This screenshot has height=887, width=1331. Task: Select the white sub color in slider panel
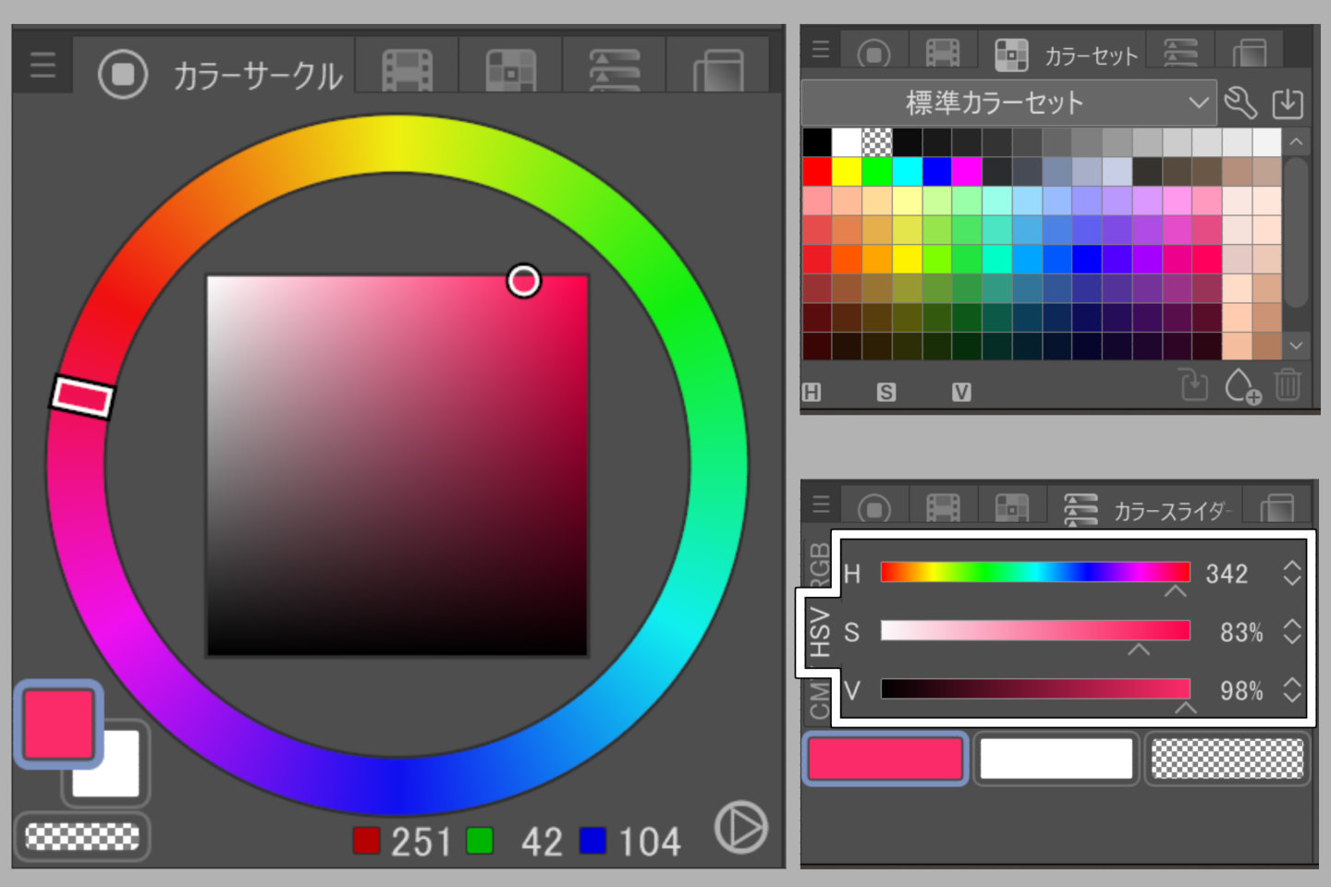1056,759
